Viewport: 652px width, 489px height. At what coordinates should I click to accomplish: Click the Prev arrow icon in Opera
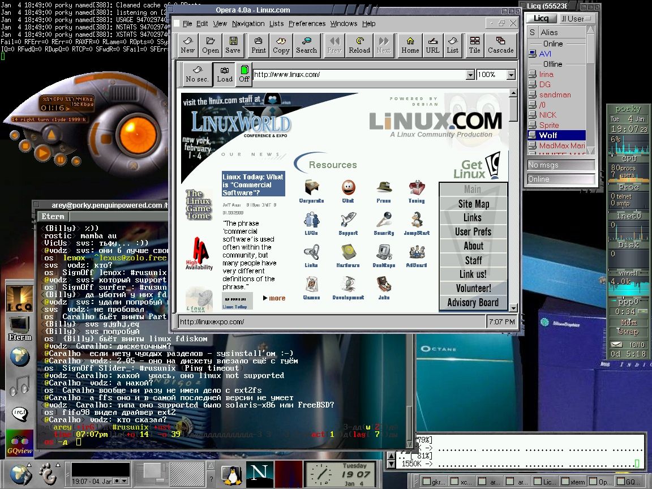[x=334, y=45]
